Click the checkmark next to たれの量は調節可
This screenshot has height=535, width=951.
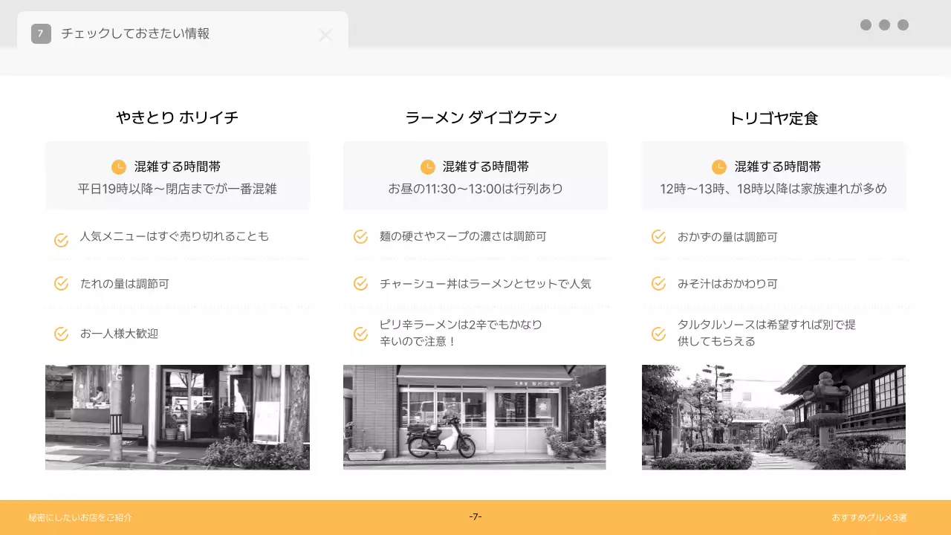coord(61,284)
